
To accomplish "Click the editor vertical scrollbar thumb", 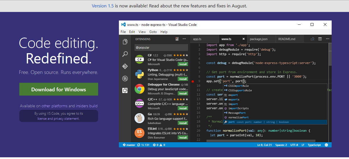I will 330,54.
